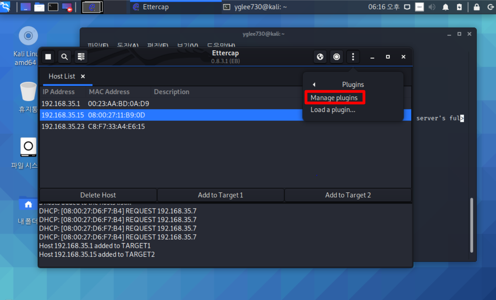Image resolution: width=496 pixels, height=300 pixels.
Task: Click the display tray icon
Action: pyautogui.click(x=407, y=7)
